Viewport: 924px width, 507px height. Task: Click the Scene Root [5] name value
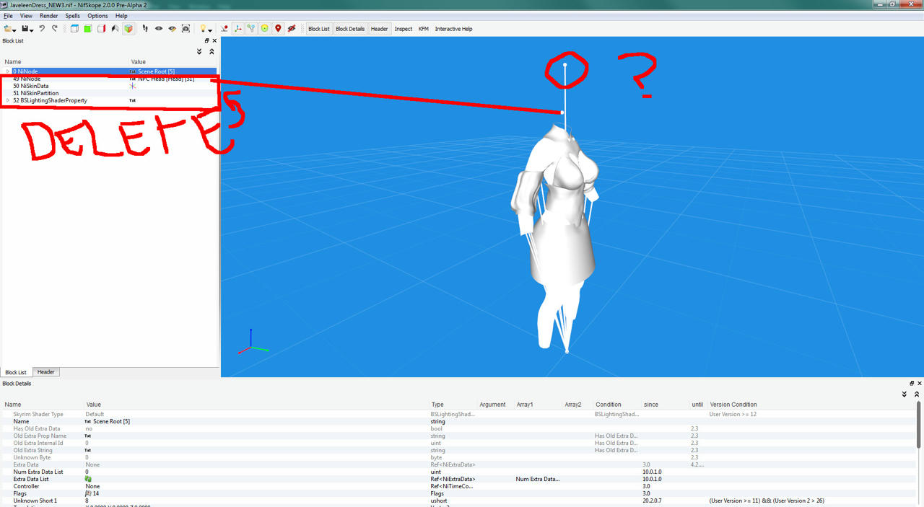pyautogui.click(x=111, y=421)
